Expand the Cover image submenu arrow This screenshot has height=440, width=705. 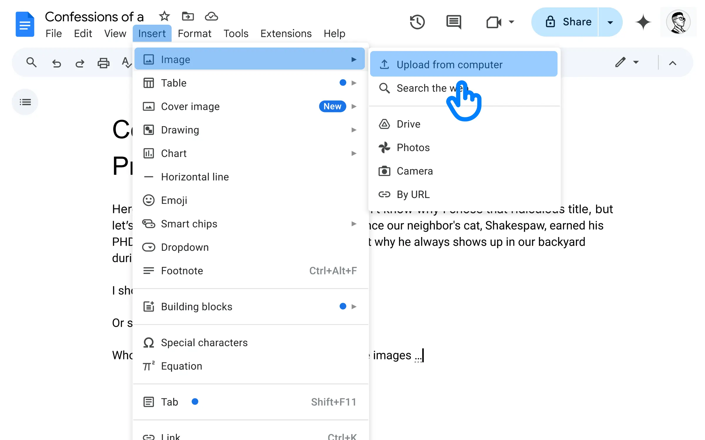point(354,106)
